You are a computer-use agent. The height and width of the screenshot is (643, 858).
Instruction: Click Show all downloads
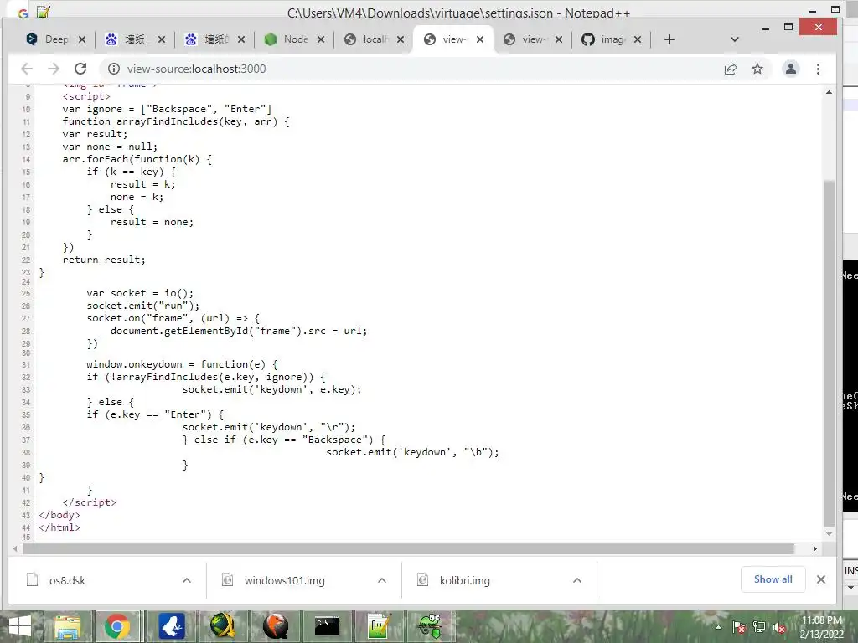click(x=773, y=579)
